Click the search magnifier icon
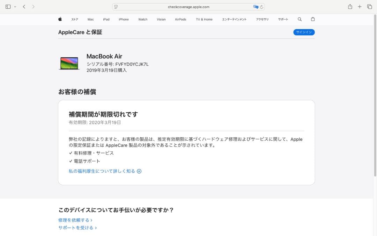The image size is (377, 236). [300, 19]
